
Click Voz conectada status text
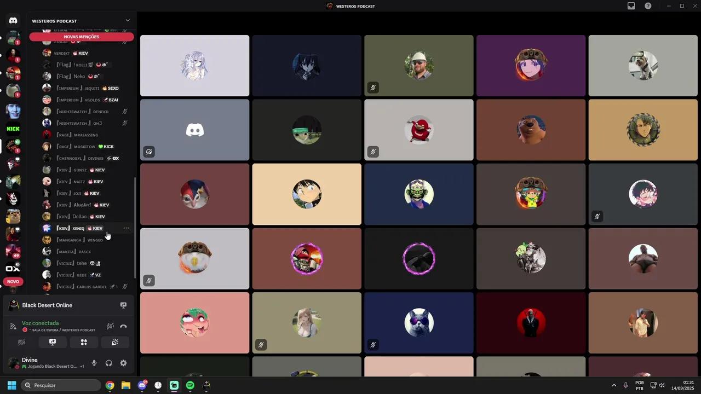click(40, 323)
